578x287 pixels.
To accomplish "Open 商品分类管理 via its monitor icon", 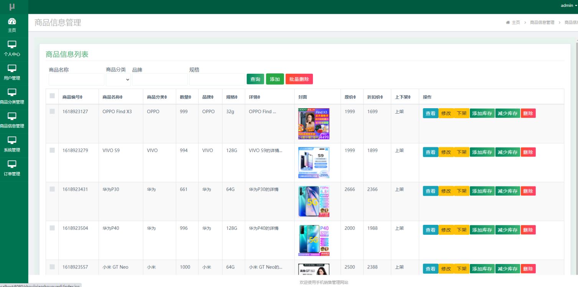I will (12, 92).
